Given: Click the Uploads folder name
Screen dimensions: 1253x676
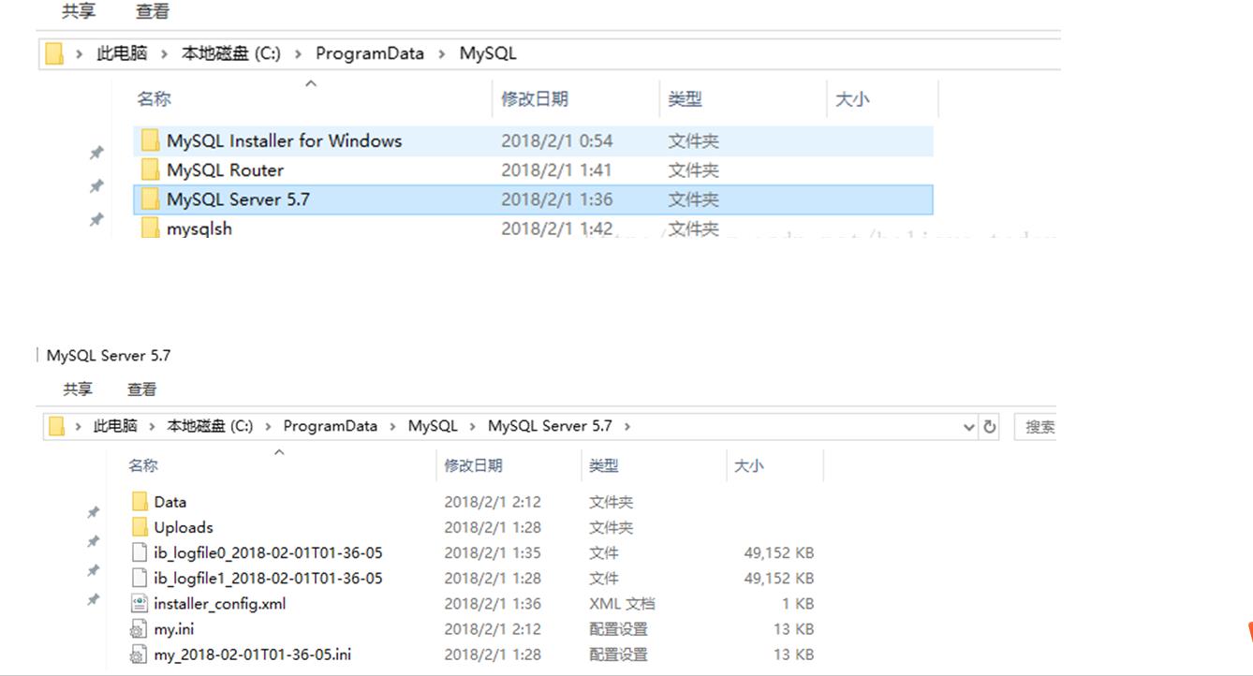Looking at the screenshot, I should [x=184, y=527].
